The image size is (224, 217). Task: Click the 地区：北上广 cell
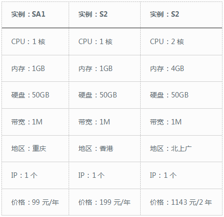click(181, 148)
